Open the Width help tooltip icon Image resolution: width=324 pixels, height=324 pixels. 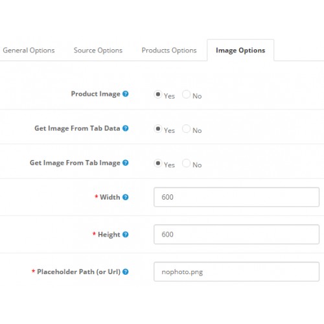tap(125, 197)
